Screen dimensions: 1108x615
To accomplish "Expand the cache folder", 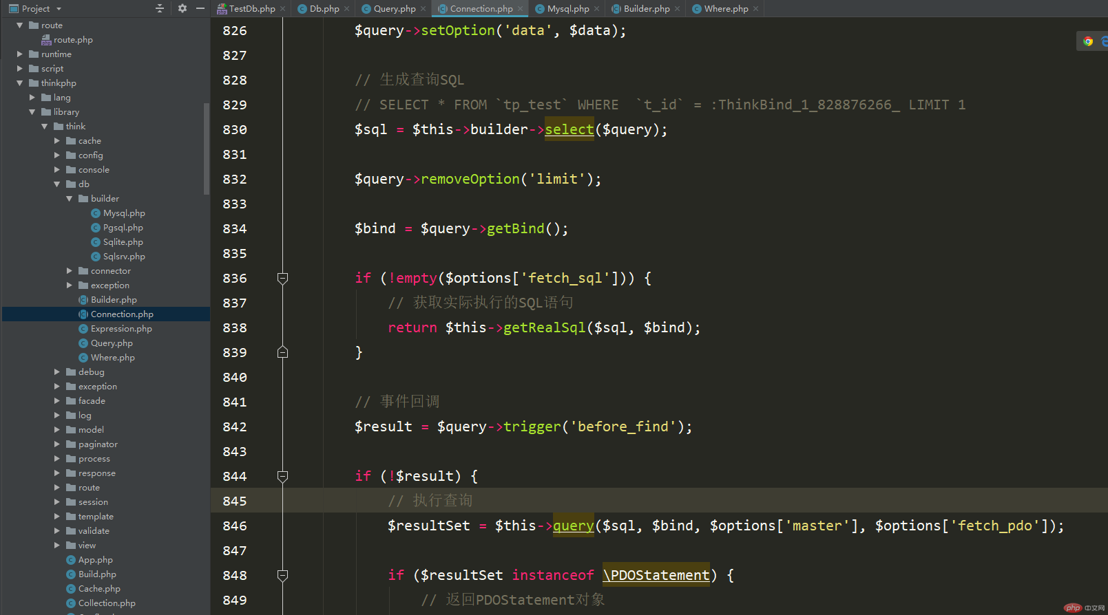I will tap(57, 141).
